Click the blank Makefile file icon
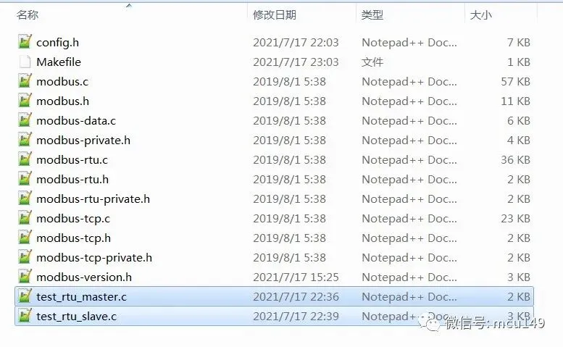This screenshot has height=347, width=563. click(x=25, y=62)
